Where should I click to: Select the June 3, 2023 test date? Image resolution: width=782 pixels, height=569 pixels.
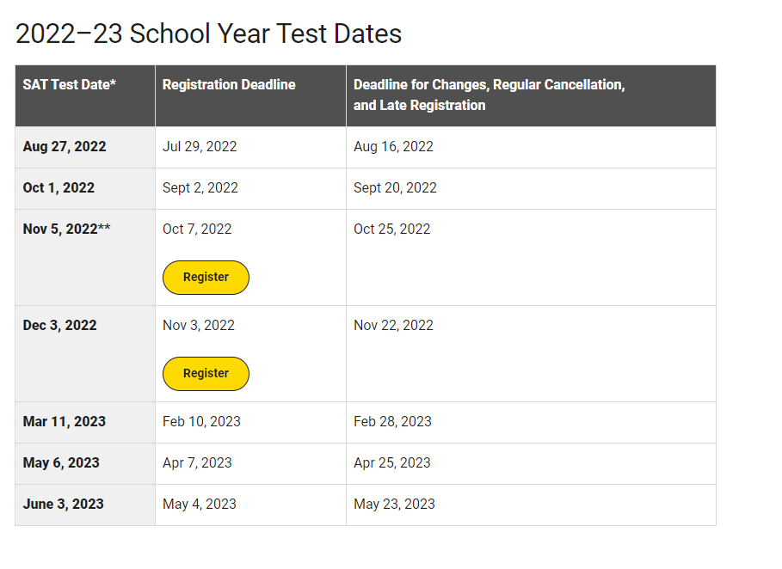click(x=64, y=504)
